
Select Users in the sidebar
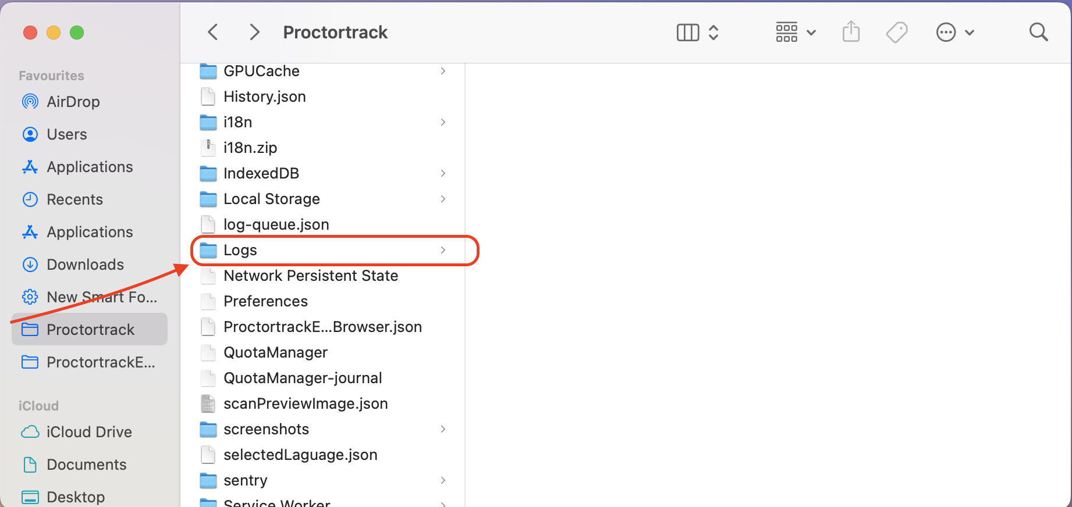(x=89, y=134)
